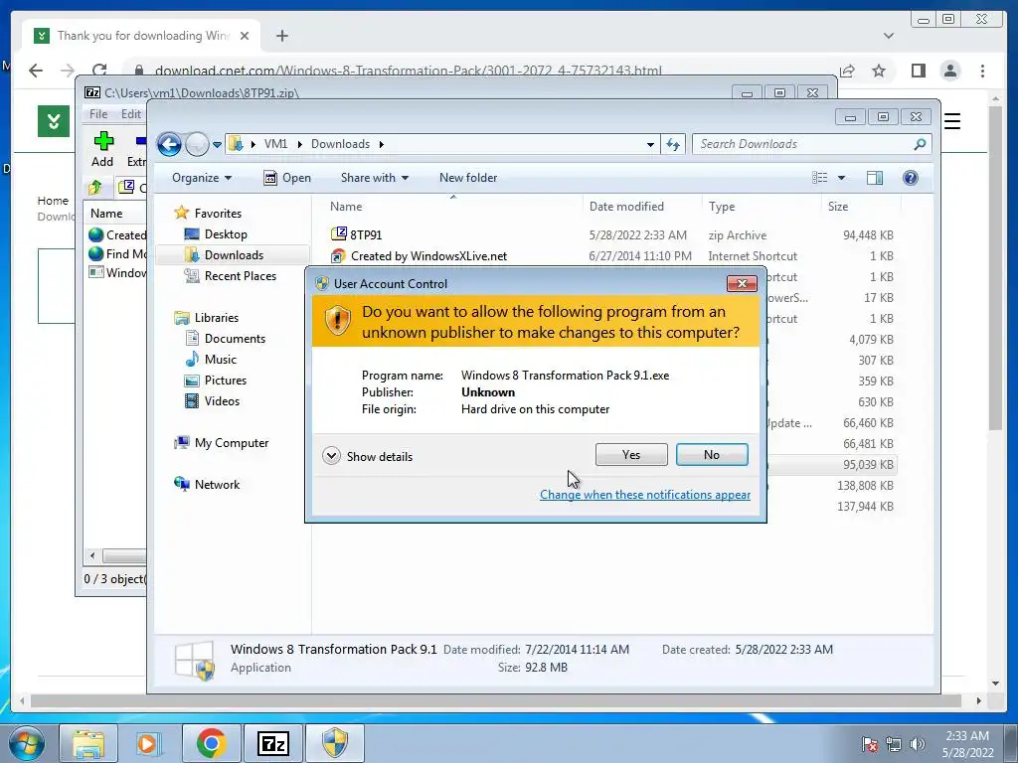Click Yes in User Account Control dialog

click(x=631, y=455)
